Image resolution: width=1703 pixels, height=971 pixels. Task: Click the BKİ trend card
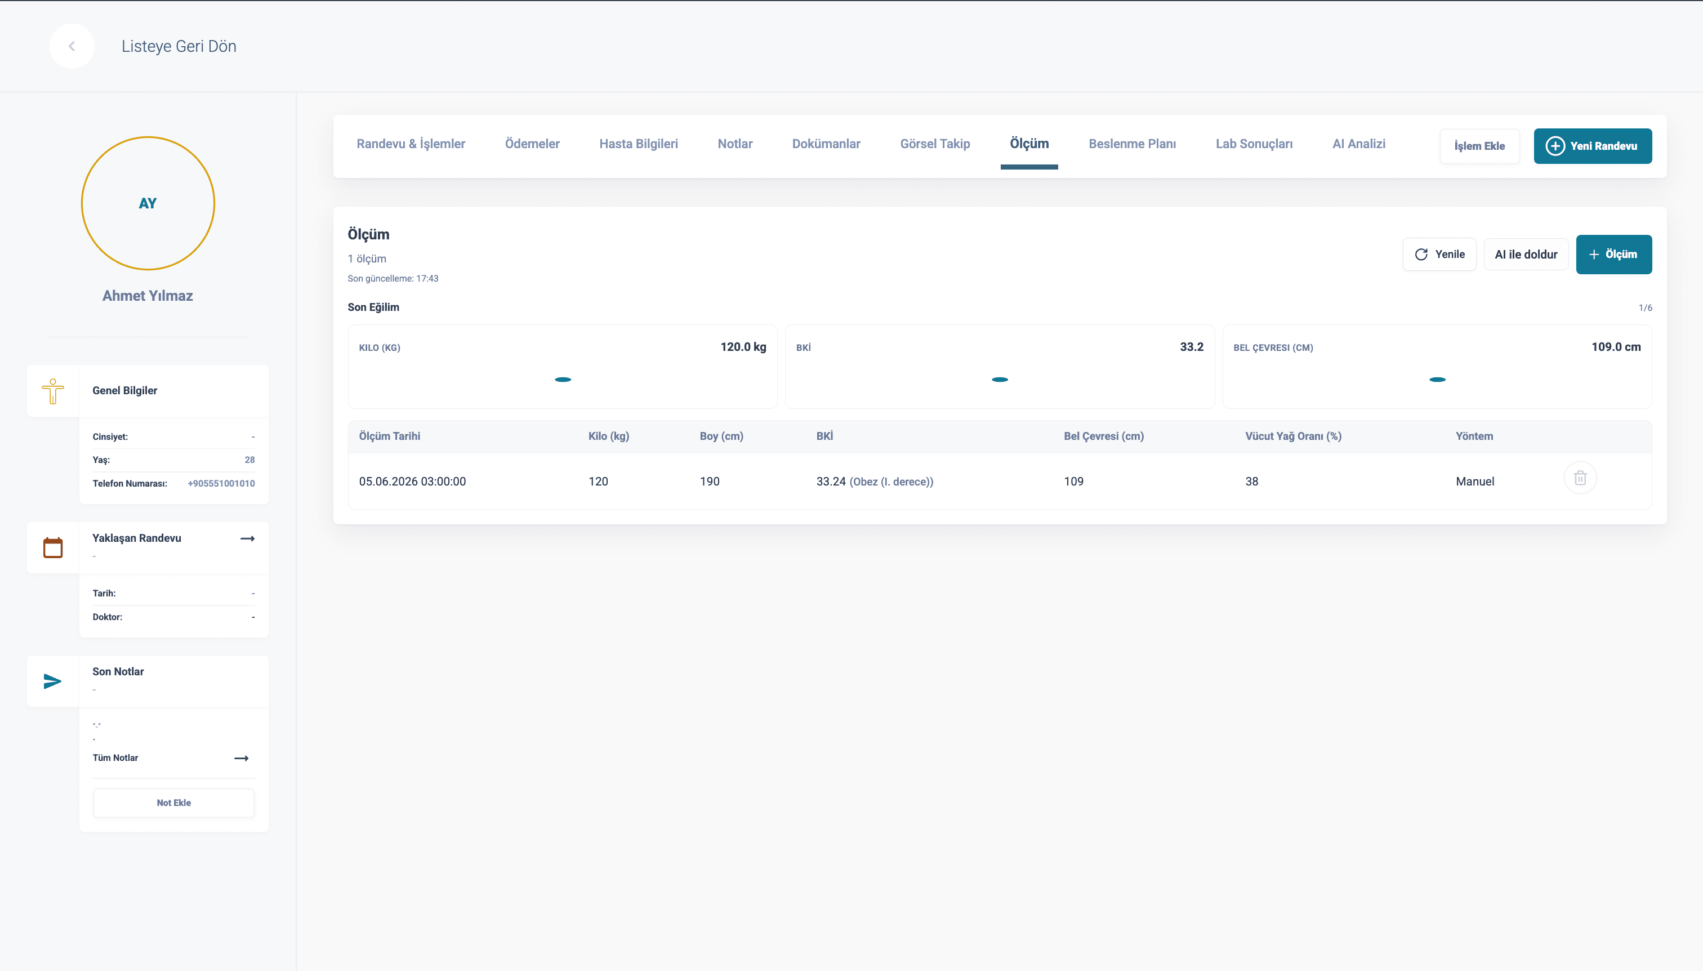[x=1000, y=367]
